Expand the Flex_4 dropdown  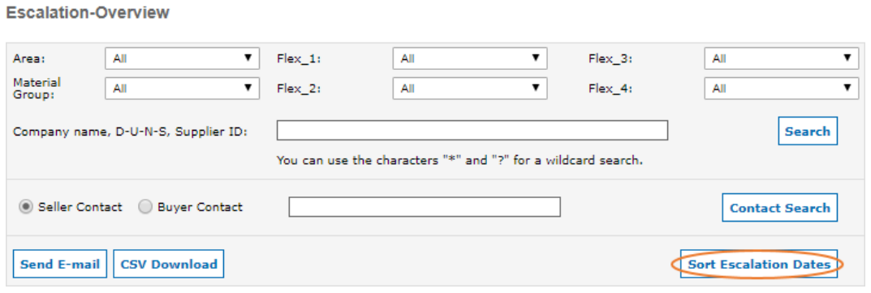tap(782, 88)
